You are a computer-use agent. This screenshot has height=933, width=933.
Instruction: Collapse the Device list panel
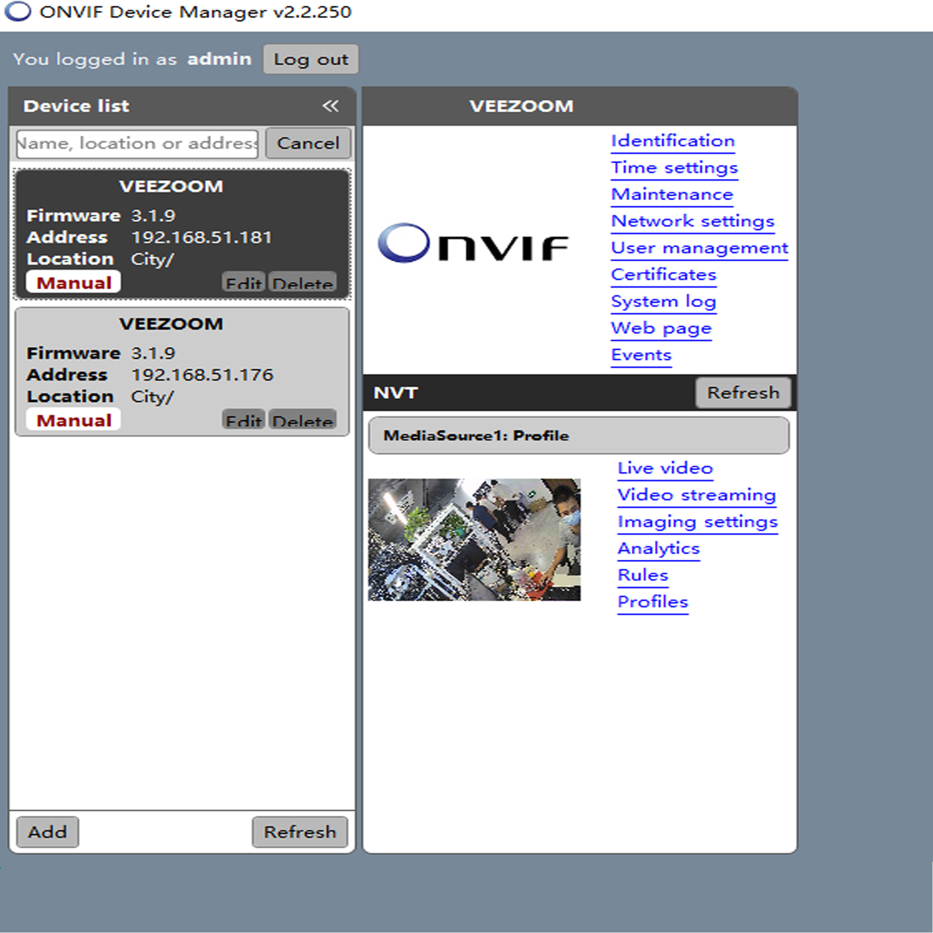click(330, 106)
